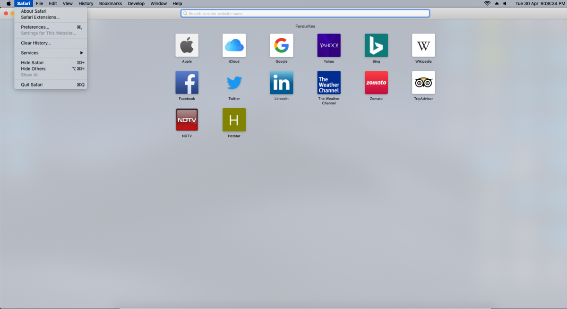Open the Wikipedia favourite icon
Screen dimensions: 567x309
[423, 45]
